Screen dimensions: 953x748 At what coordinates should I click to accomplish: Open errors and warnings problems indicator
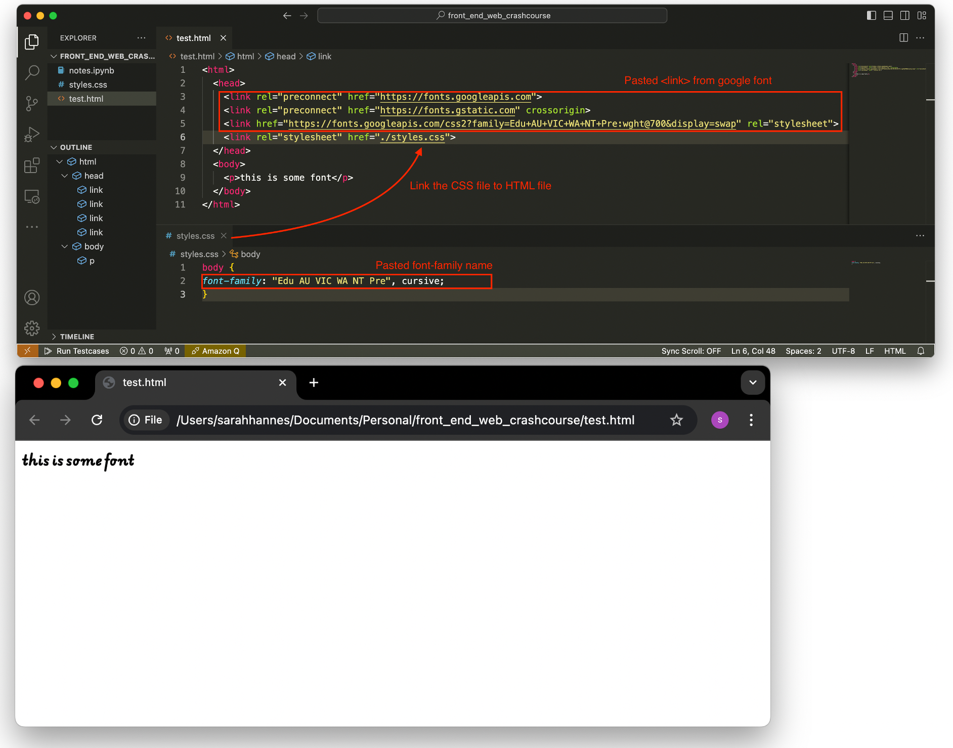(x=137, y=351)
